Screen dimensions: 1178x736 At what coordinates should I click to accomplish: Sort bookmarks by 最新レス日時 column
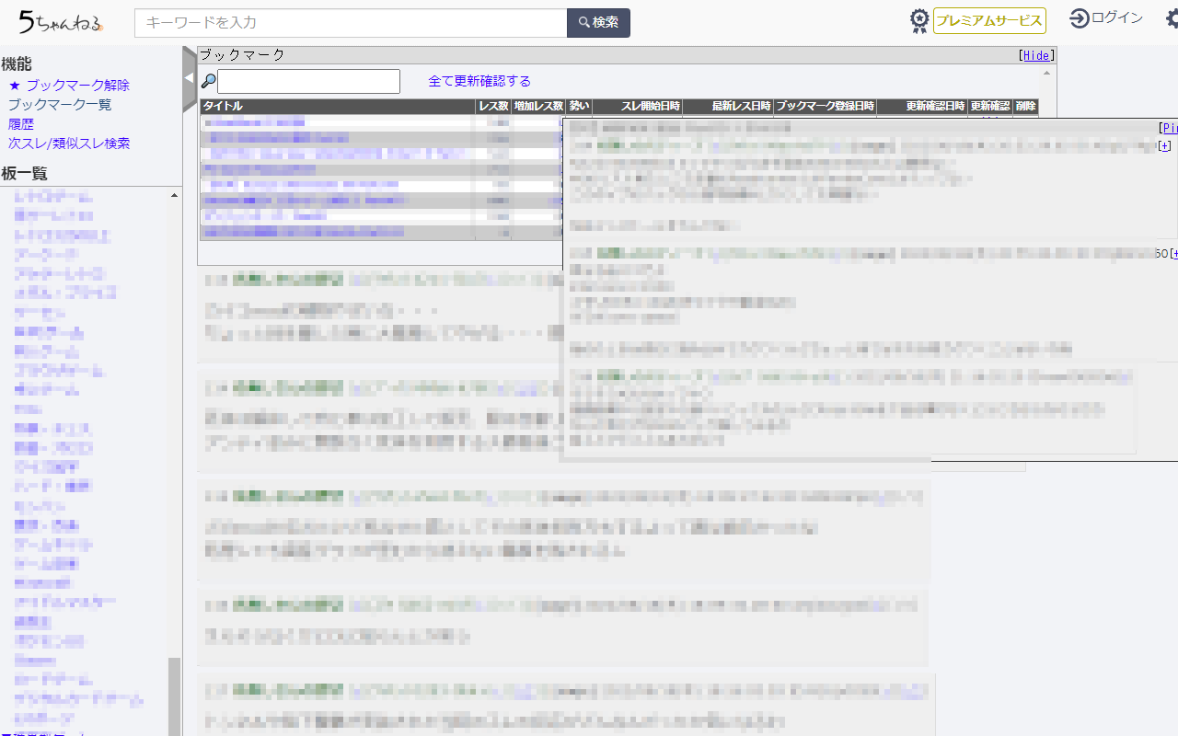(728, 107)
